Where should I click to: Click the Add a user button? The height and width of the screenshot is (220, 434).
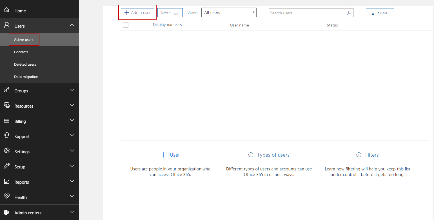click(137, 13)
